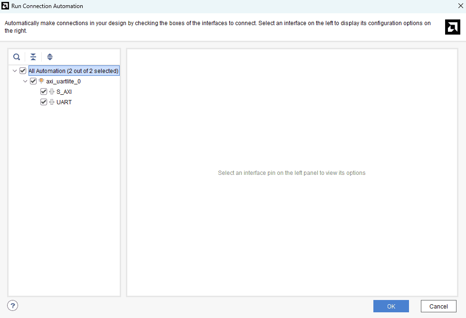Expand all tree items with the toolbar icon
Image resolution: width=466 pixels, height=318 pixels.
pyautogui.click(x=50, y=57)
